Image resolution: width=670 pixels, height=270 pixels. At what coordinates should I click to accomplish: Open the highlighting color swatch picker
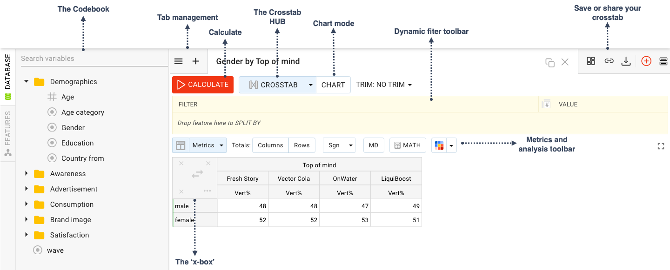(x=451, y=145)
